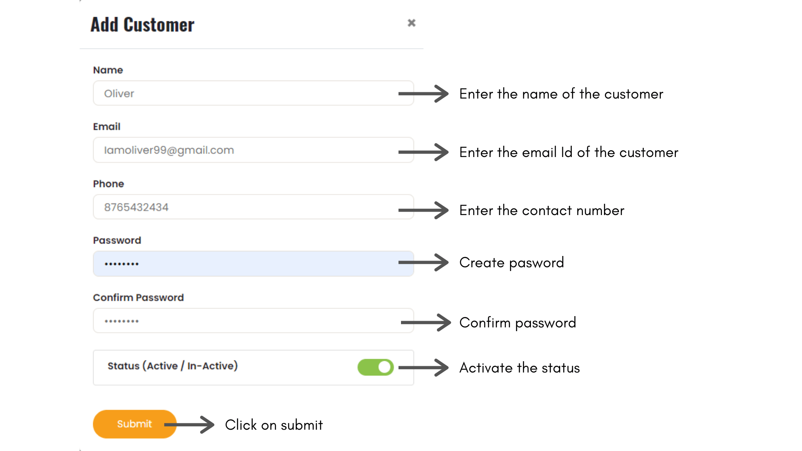
Task: Click the "Enter the contact number" annotation
Action: click(x=542, y=210)
